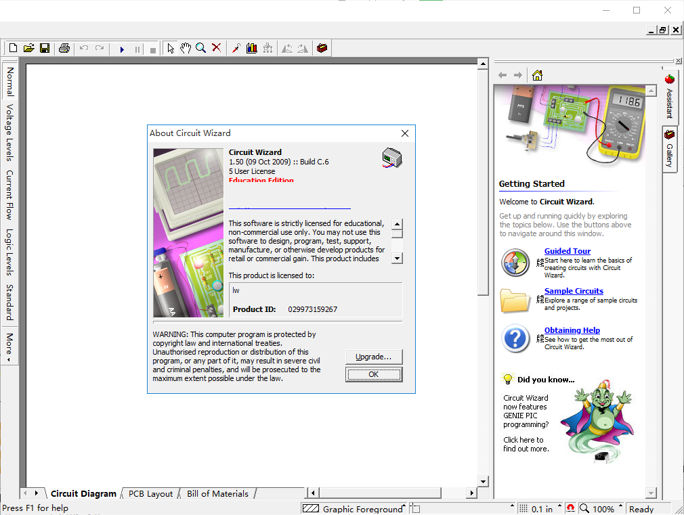Select the Zoom magnifier tool

pyautogui.click(x=200, y=48)
